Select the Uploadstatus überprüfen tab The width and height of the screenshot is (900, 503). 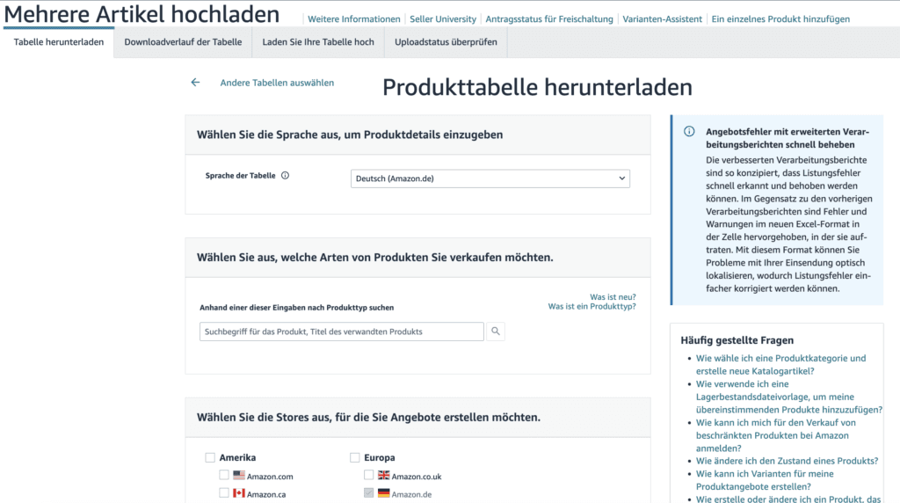pos(446,42)
